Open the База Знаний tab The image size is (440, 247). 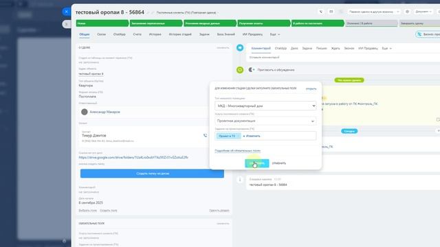point(225,34)
